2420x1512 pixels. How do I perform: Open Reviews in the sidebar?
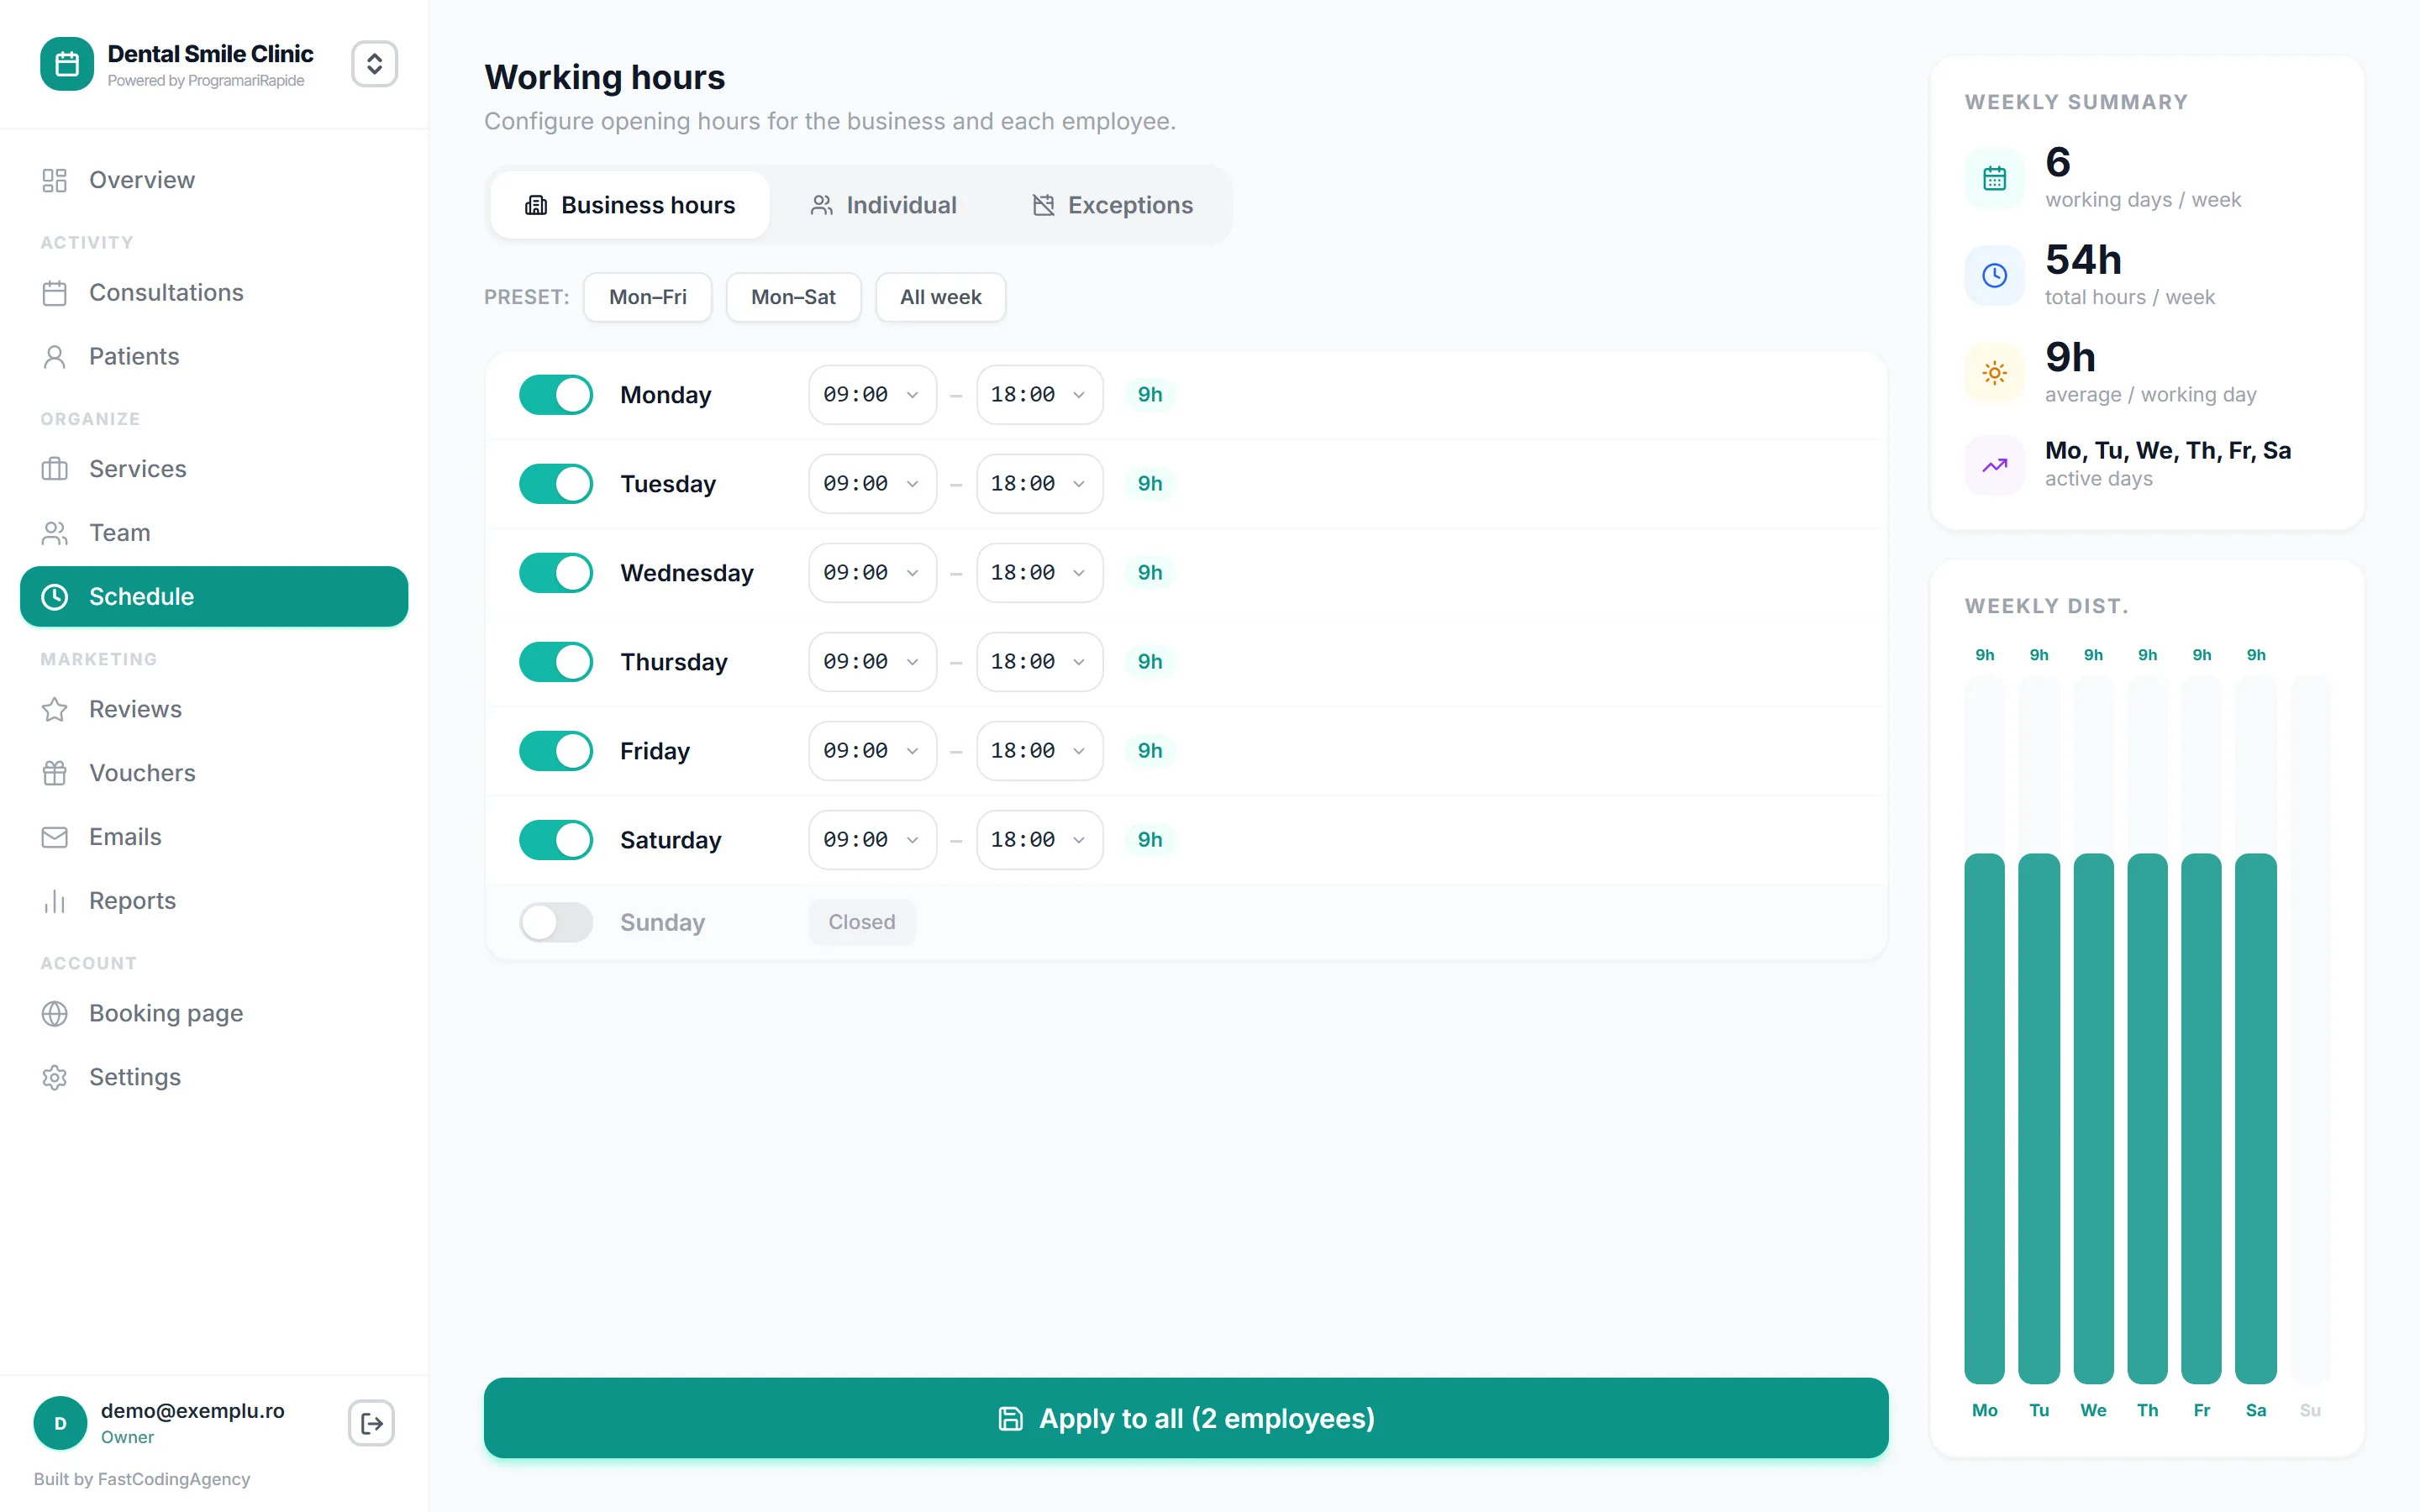coord(214,709)
